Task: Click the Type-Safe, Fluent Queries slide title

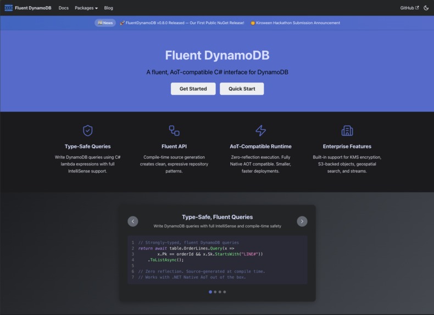Action: tap(218, 217)
